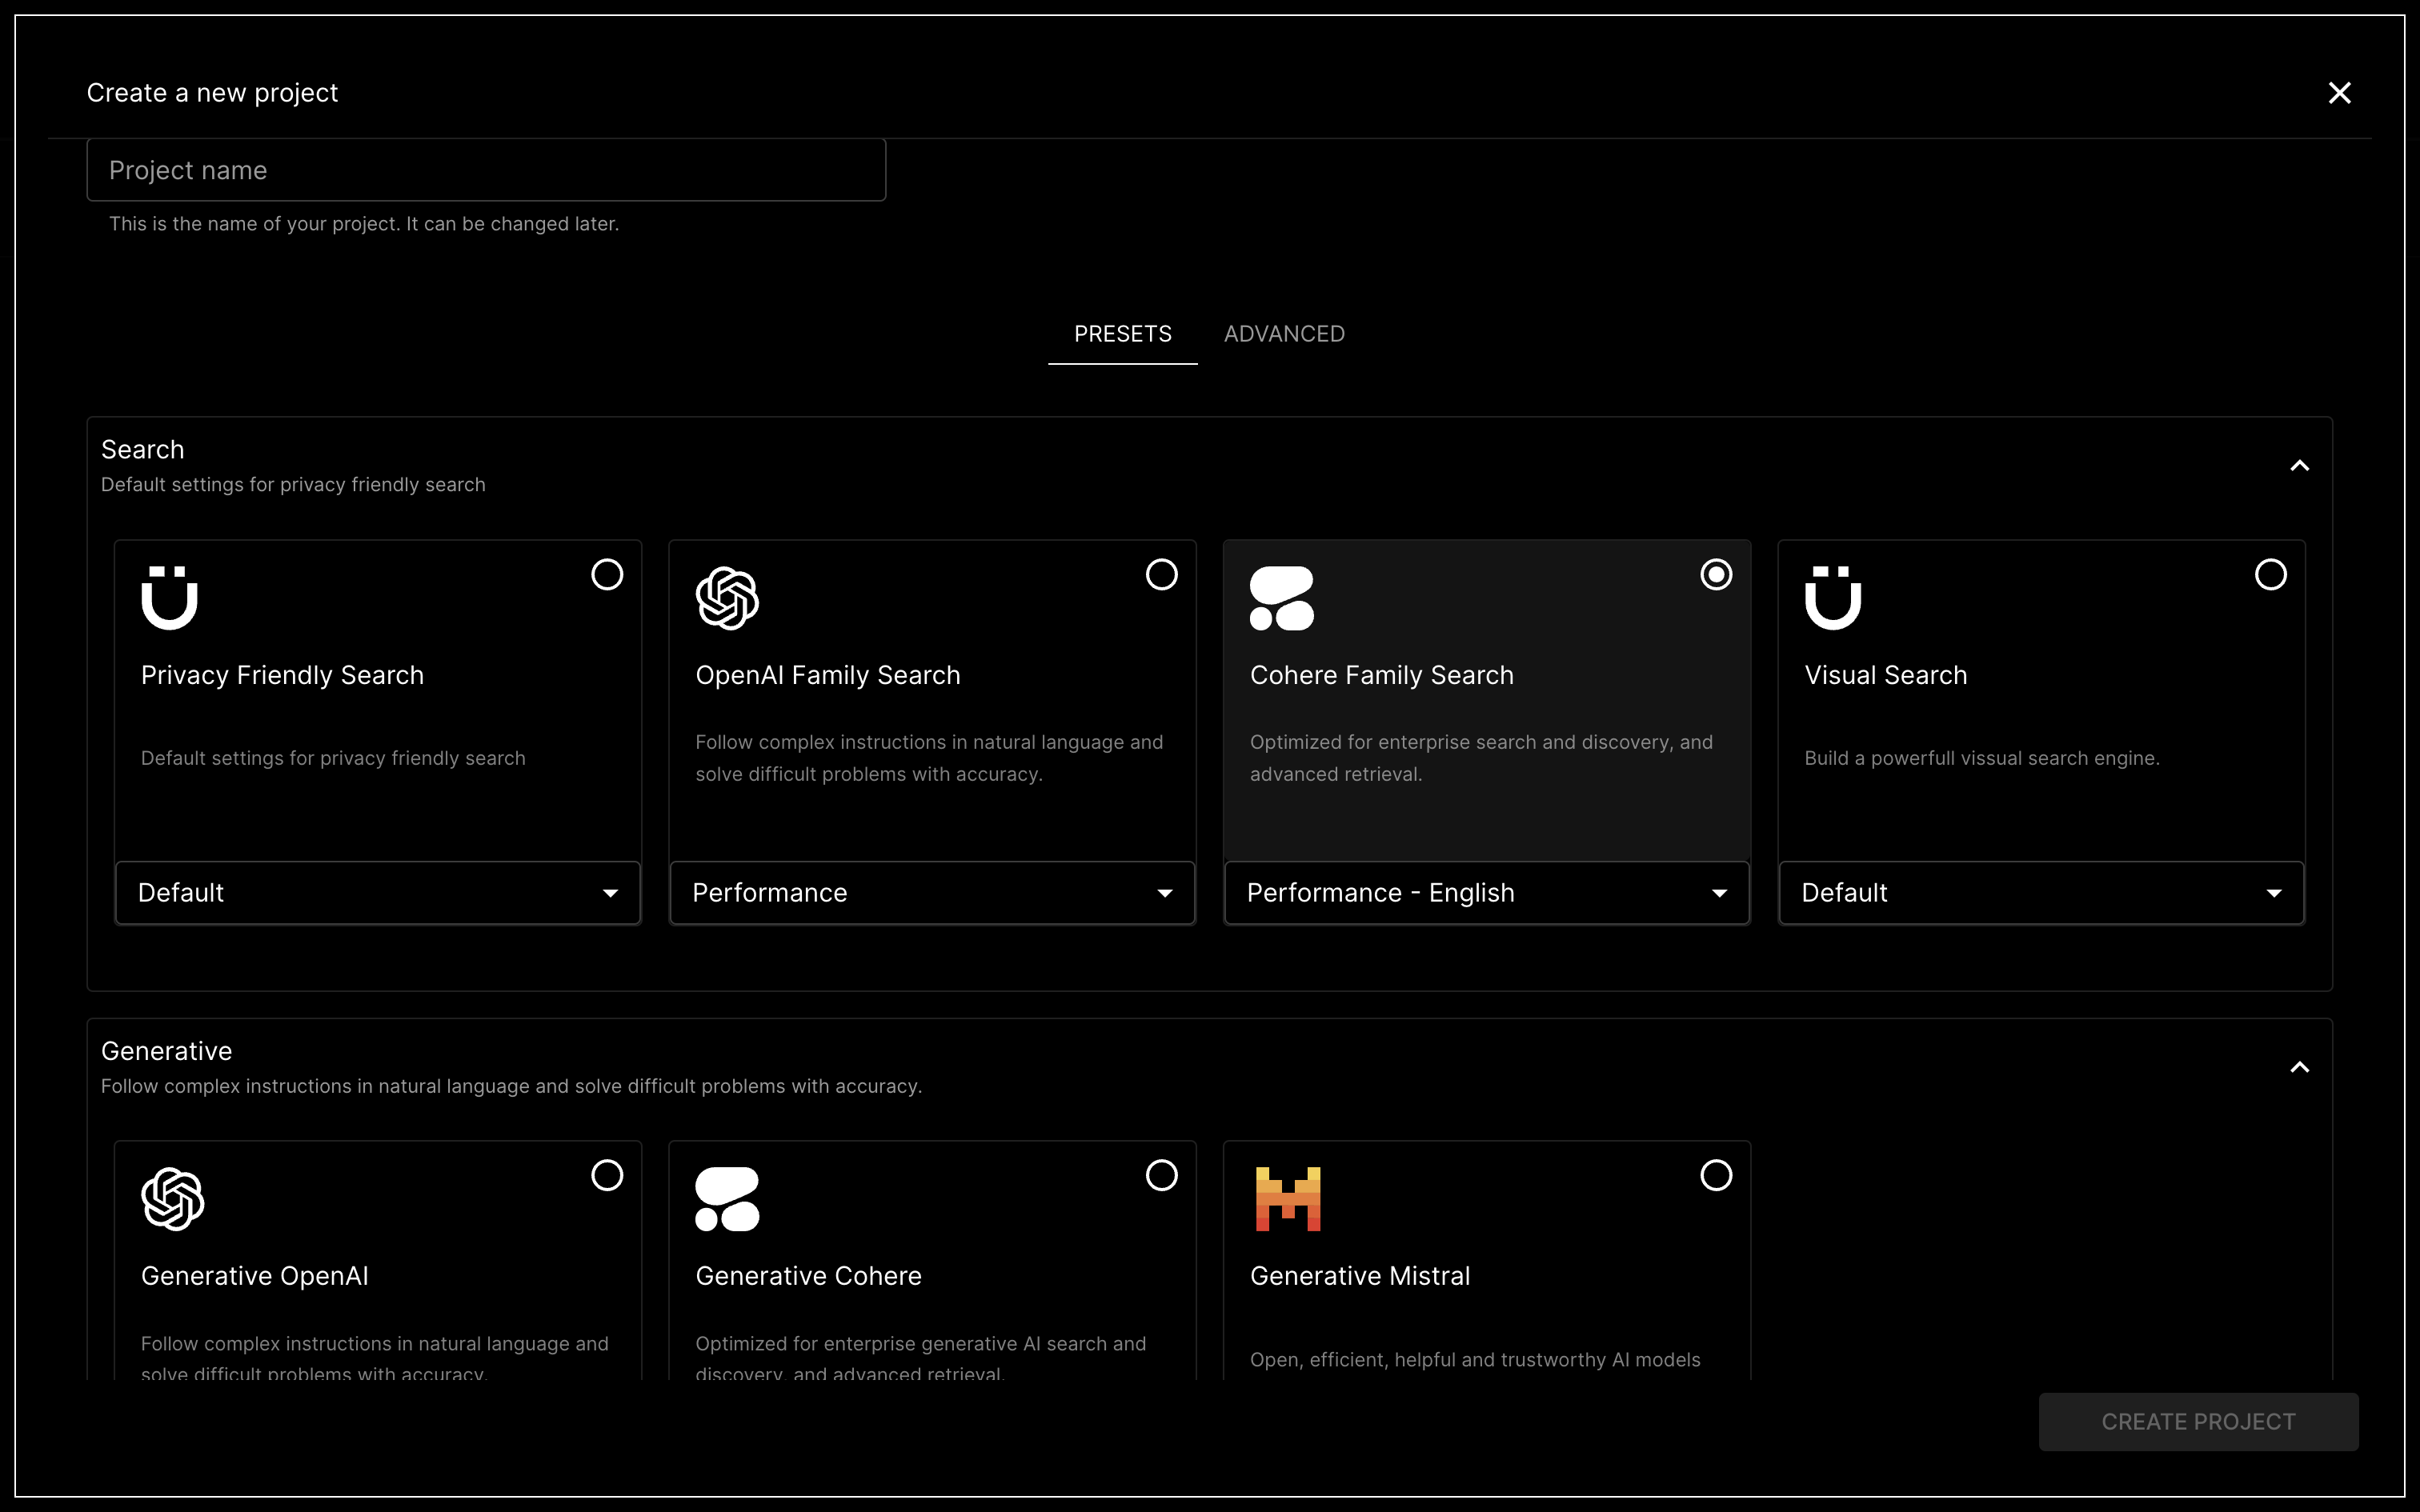The height and width of the screenshot is (1512, 2420).
Task: Switch to the PRESETS tab
Action: pos(1122,334)
